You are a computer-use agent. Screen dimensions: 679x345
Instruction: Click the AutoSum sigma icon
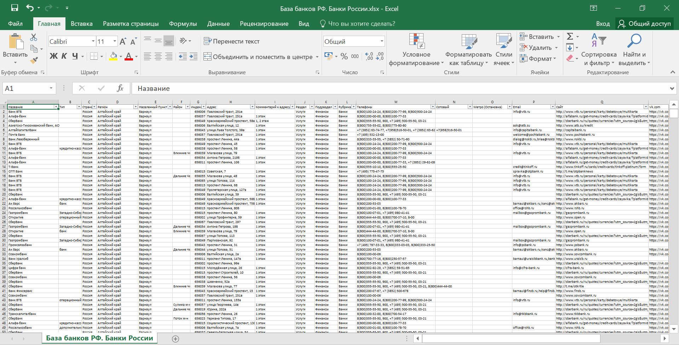570,36
